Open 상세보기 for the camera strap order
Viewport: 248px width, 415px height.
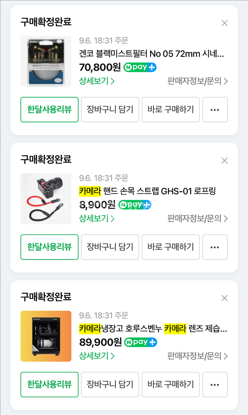point(97,218)
